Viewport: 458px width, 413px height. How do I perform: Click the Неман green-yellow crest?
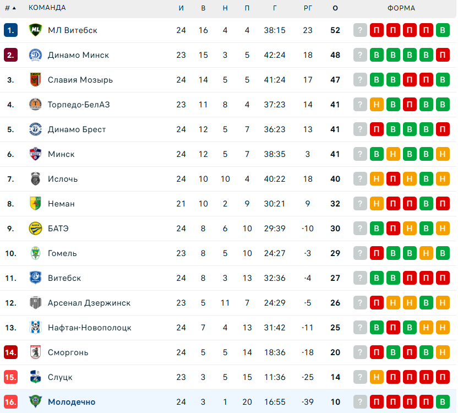coord(35,204)
